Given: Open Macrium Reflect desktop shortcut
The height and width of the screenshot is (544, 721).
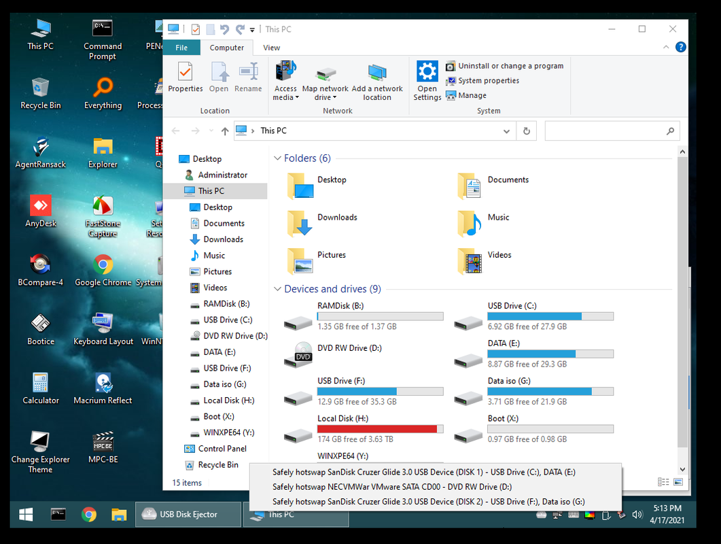Looking at the screenshot, I should [x=103, y=388].
